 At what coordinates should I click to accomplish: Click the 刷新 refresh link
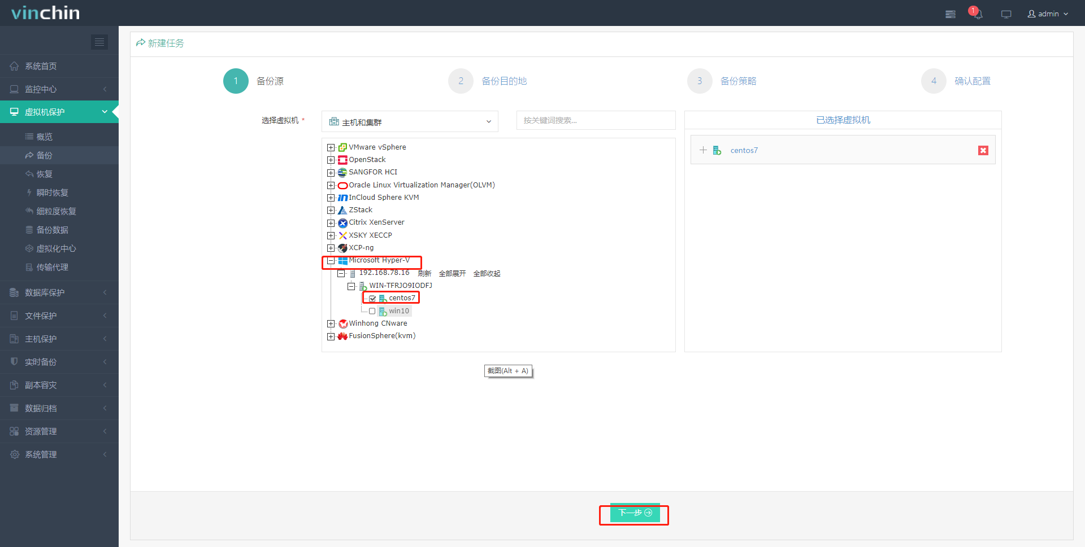(x=425, y=273)
